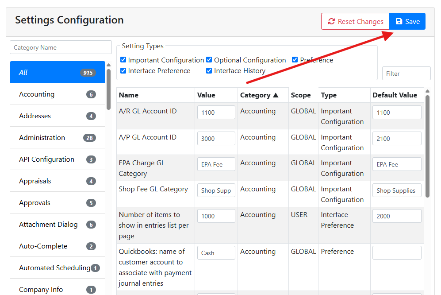Viewport: 441px width, 295px height.
Task: Select the All category in sidebar
Action: (x=58, y=72)
